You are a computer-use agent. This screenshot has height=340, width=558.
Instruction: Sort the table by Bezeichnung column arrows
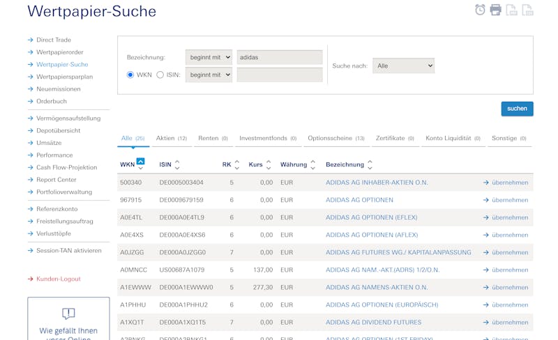point(370,164)
